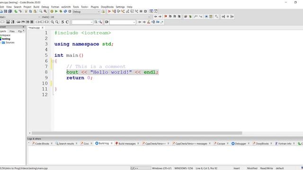Open the wxSmith menu

pyautogui.click(x=66, y=7)
